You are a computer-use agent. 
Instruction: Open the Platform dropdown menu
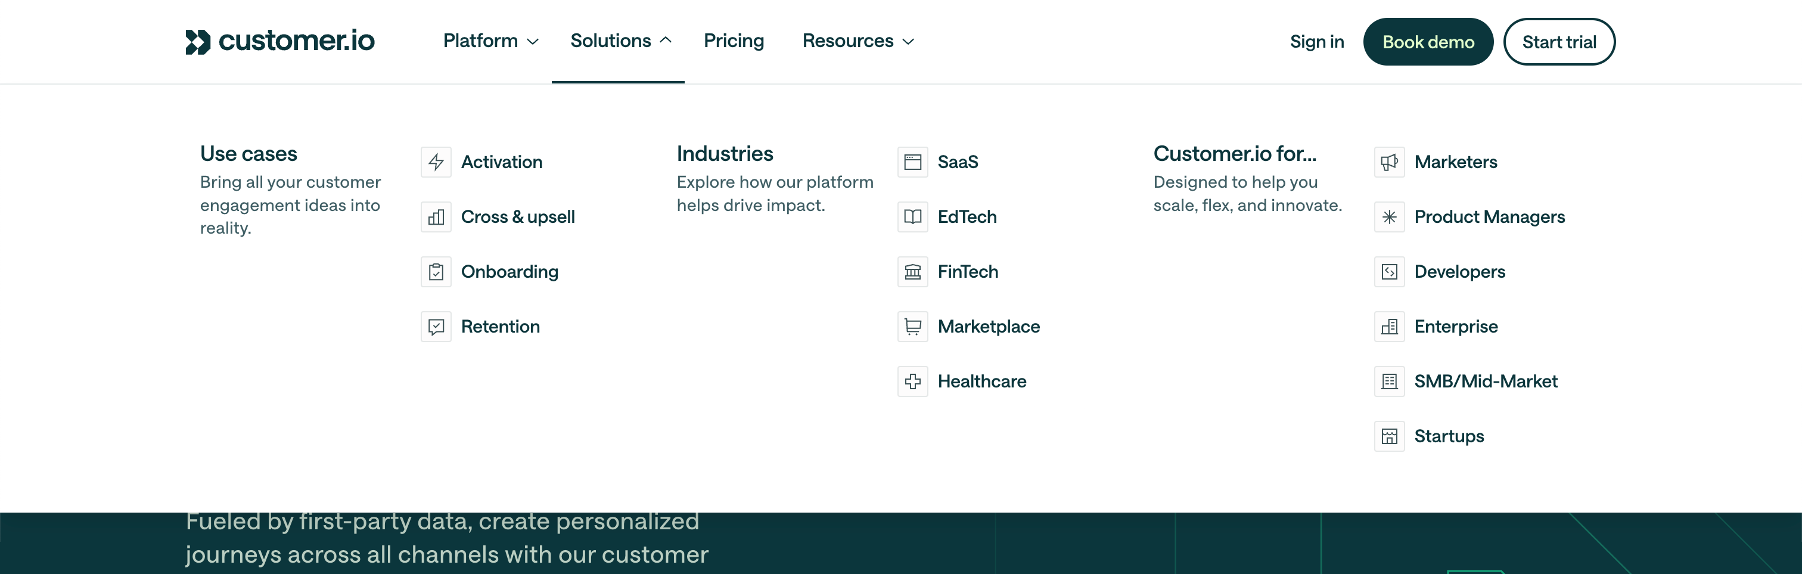coord(490,41)
